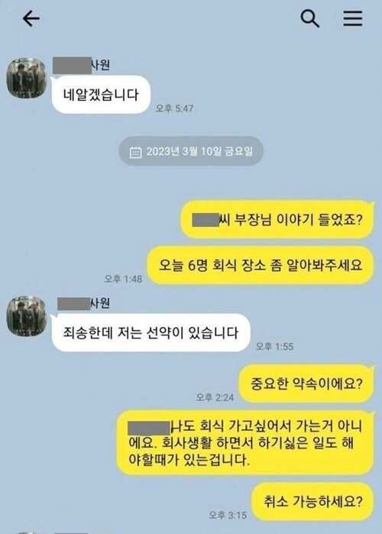Tap message 부장님 이야기 들었죠?
The image size is (382, 534).
click(277, 220)
